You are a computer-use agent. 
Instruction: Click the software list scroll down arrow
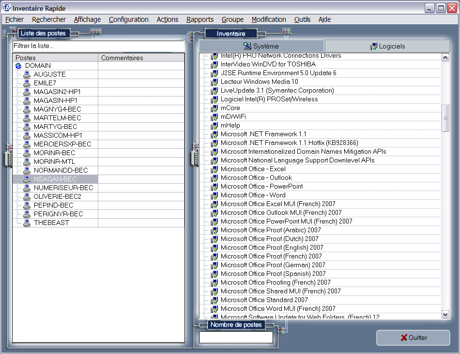coord(445,315)
